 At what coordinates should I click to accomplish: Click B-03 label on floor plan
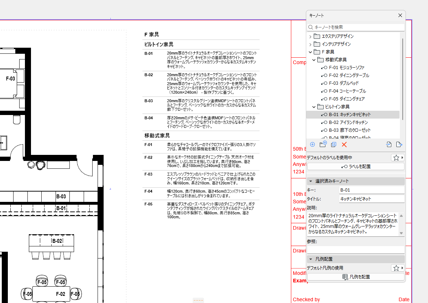(61, 197)
